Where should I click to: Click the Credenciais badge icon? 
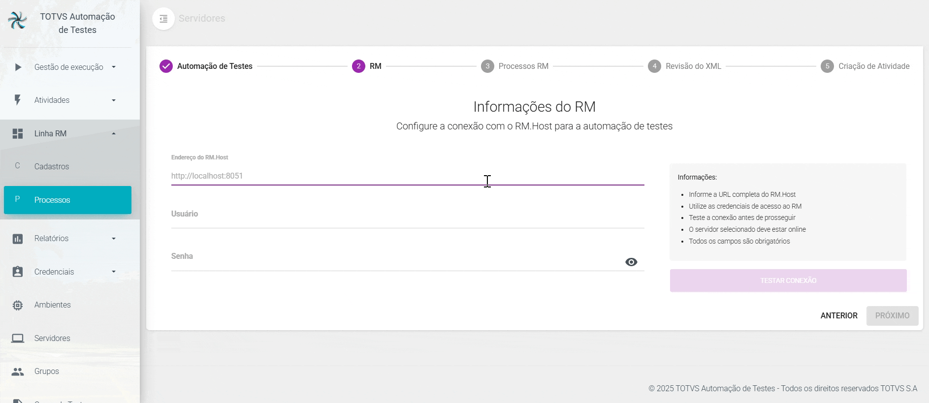pos(18,272)
